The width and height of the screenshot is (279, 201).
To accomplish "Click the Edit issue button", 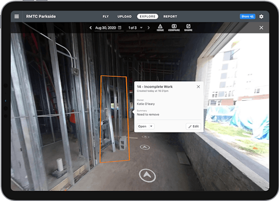I will point(194,126).
